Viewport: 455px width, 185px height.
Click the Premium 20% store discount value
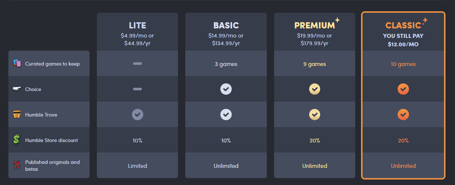315,140
